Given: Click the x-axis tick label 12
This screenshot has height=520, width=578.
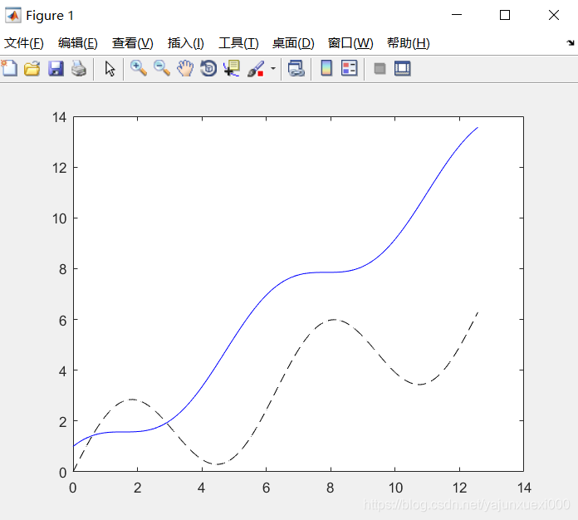Looking at the screenshot, I should tap(460, 488).
